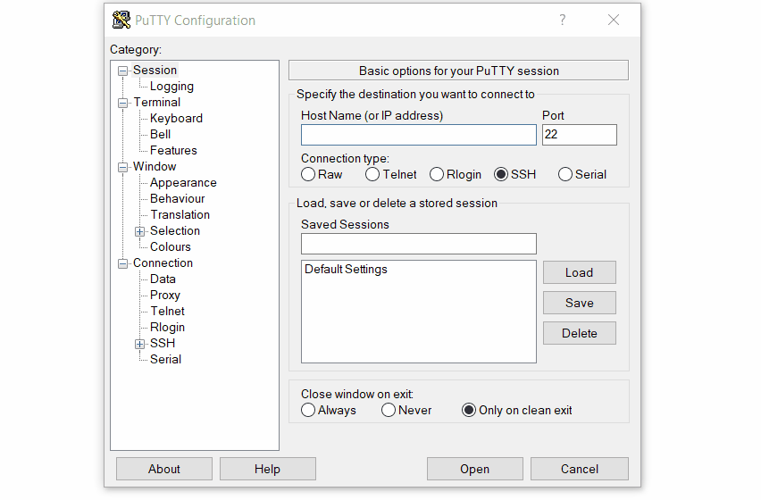Expand the SSH tree node

pos(139,344)
